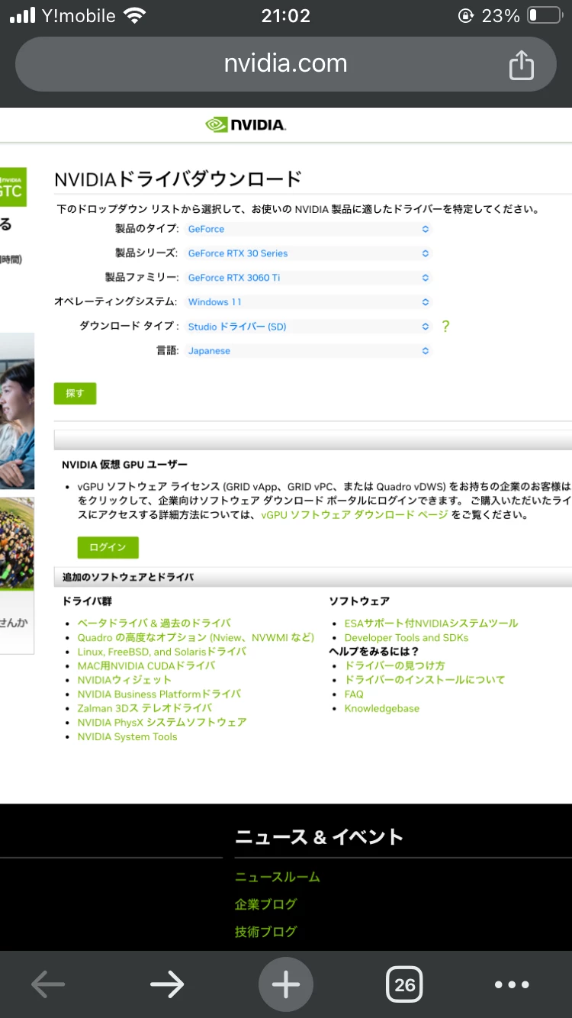The image size is (572, 1018).
Task: Click the ドライバ群 column heading
Action: point(87,601)
